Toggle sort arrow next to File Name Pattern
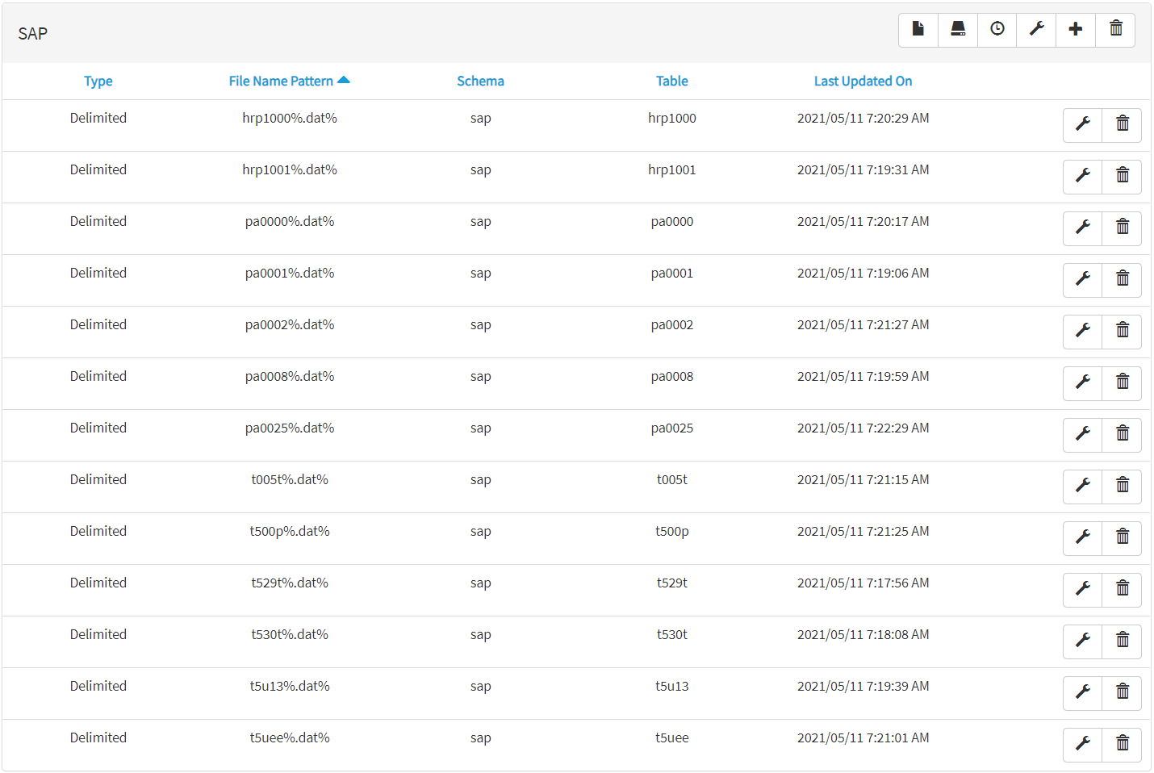 coord(344,80)
